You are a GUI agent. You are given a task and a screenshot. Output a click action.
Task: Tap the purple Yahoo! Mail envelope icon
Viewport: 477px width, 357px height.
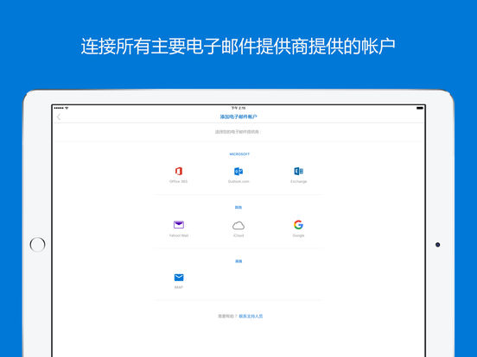[179, 225]
